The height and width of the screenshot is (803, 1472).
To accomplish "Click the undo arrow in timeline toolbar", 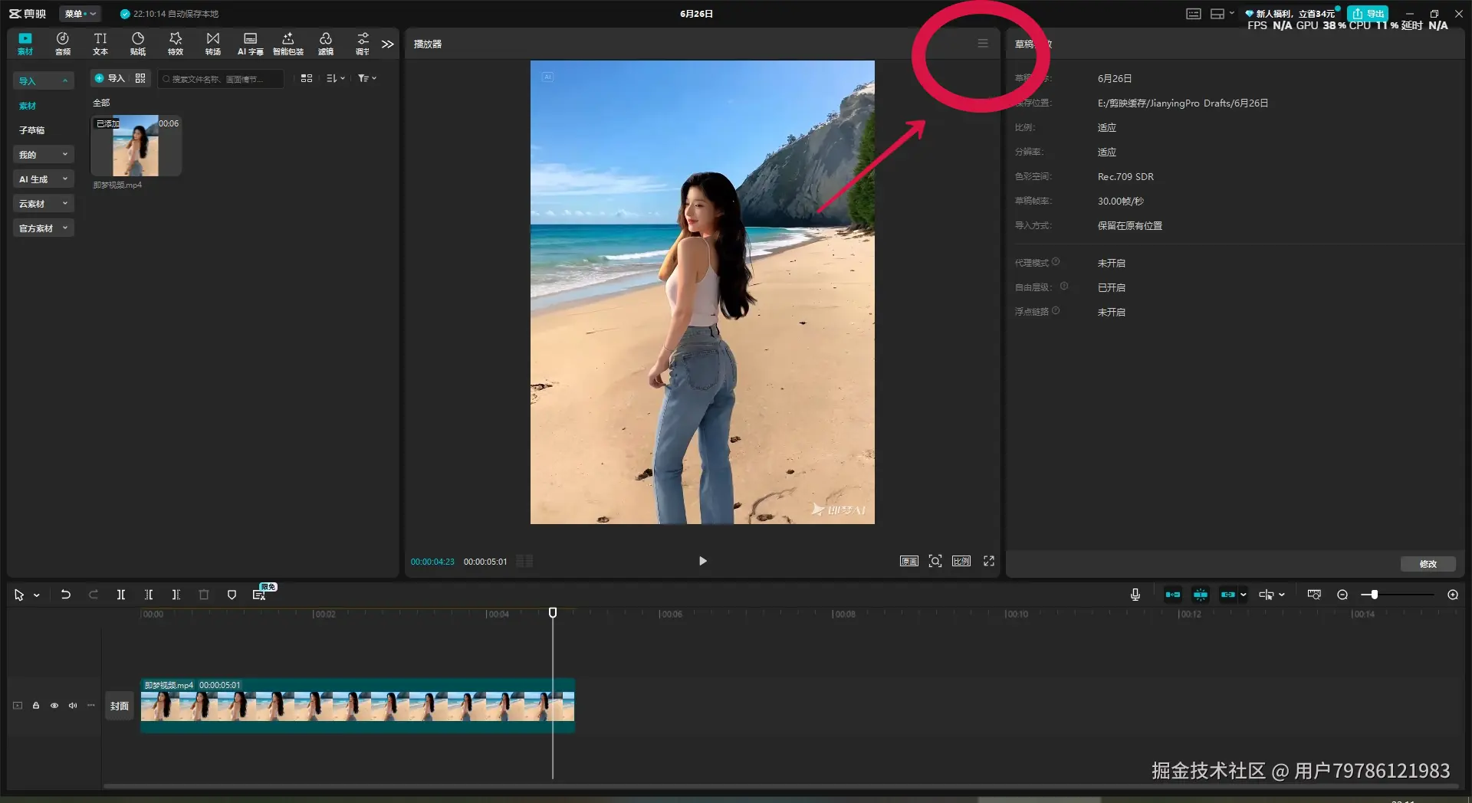I will (x=66, y=595).
